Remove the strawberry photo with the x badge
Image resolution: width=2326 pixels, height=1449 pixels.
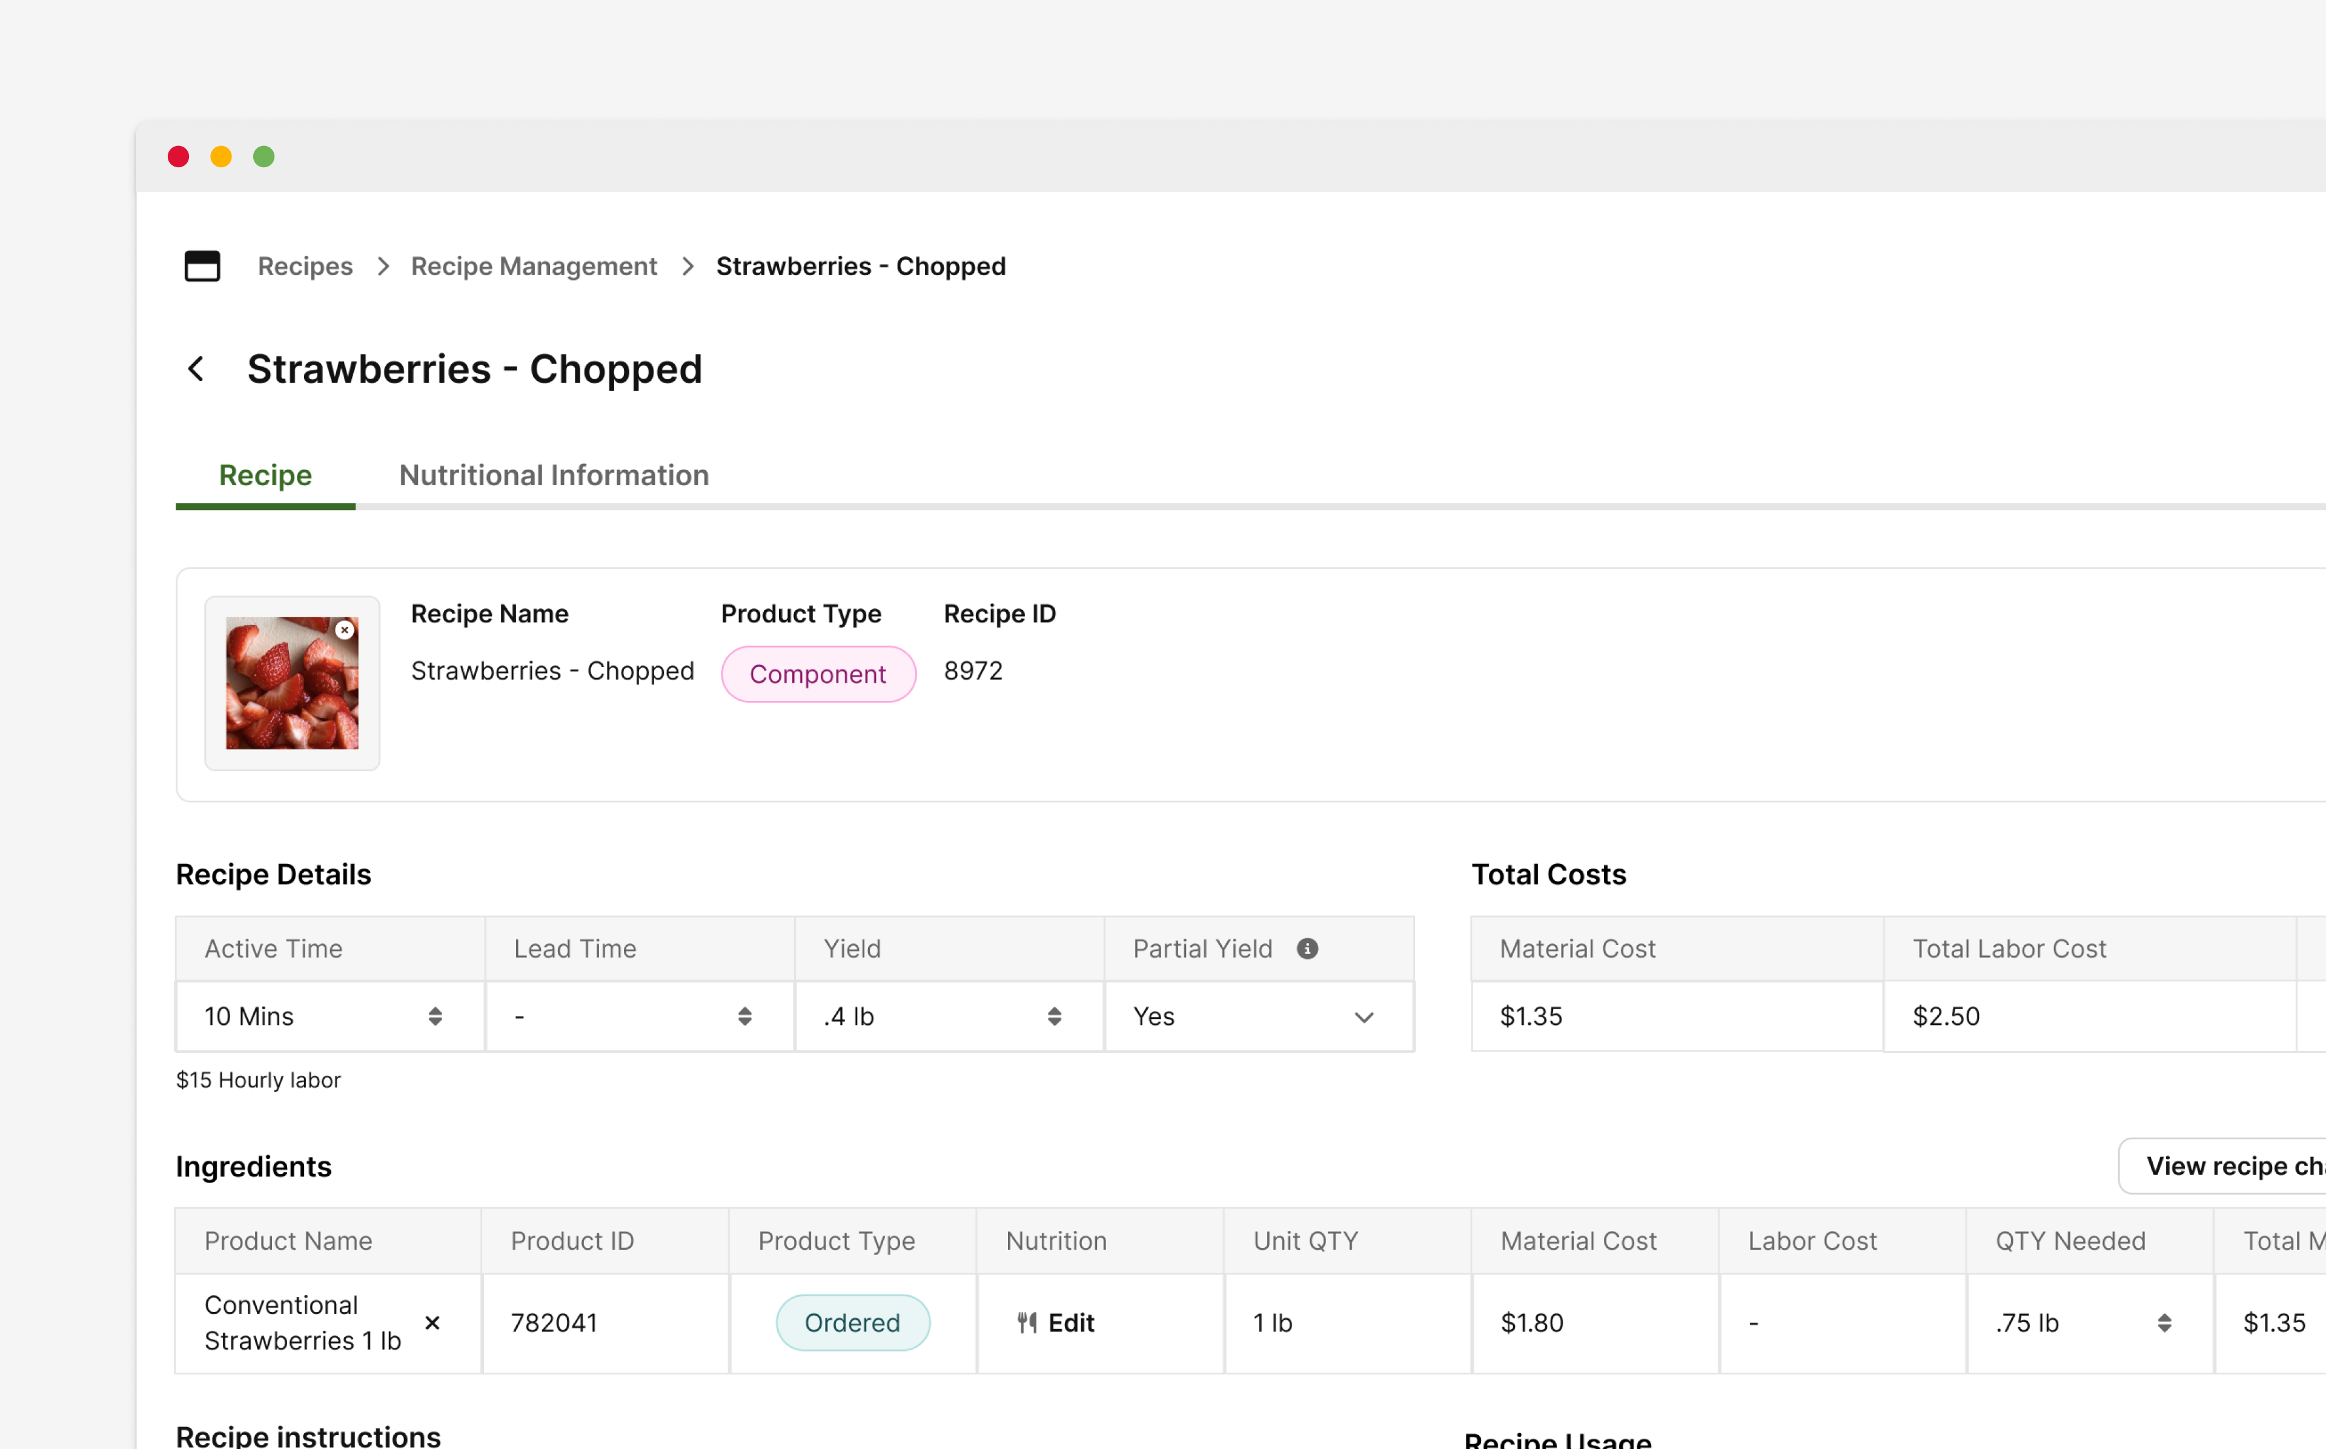[345, 629]
